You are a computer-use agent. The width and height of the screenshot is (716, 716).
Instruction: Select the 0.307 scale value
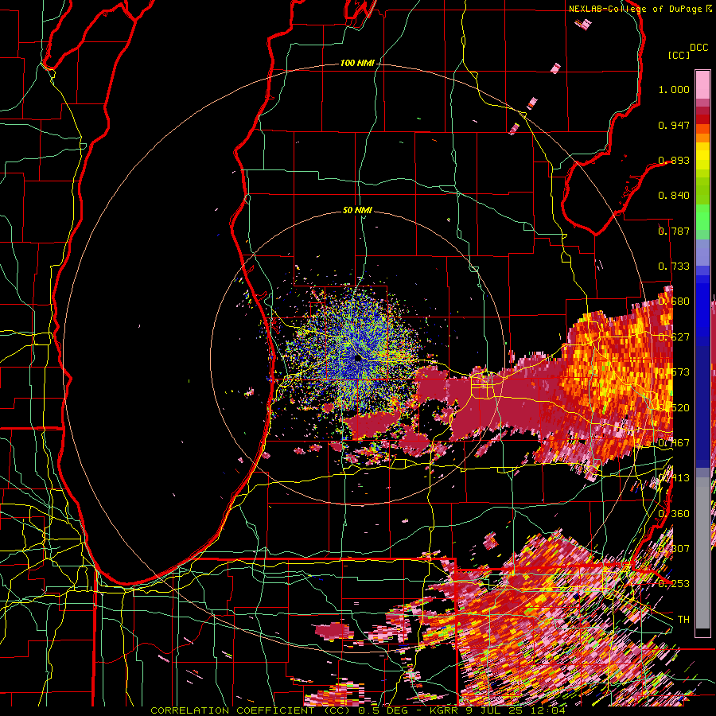tap(674, 549)
